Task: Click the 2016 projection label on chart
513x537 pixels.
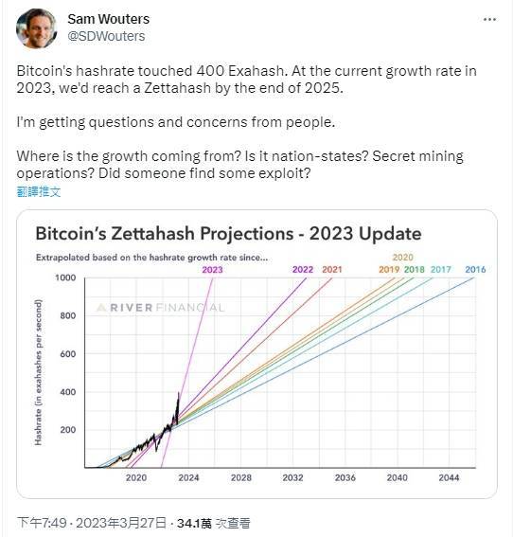Action: click(x=475, y=270)
